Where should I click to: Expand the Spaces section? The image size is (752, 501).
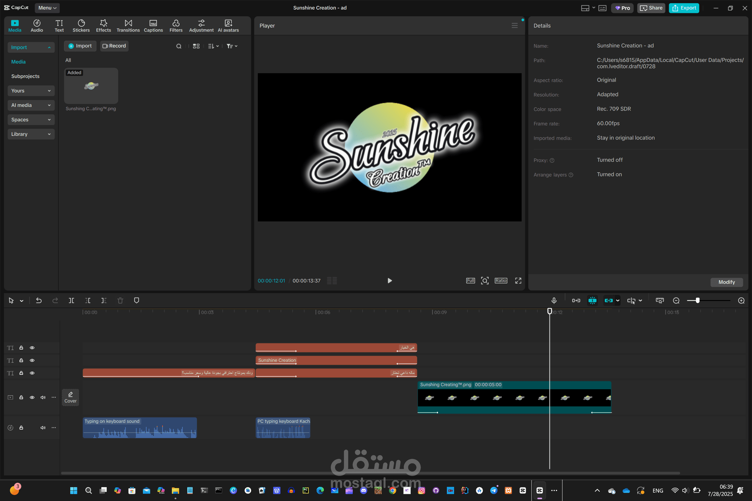(31, 120)
